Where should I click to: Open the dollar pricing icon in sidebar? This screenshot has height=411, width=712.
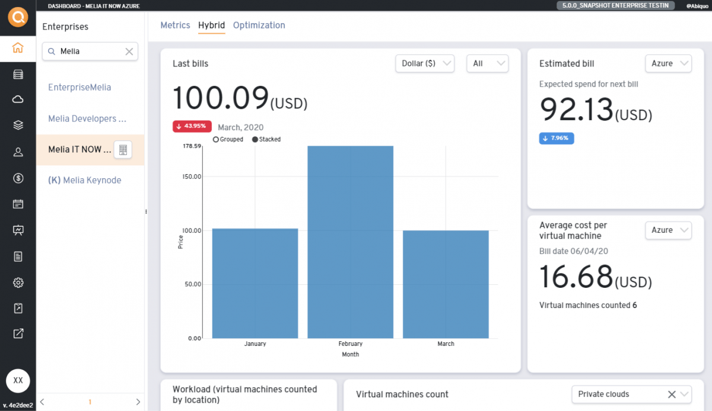18,178
